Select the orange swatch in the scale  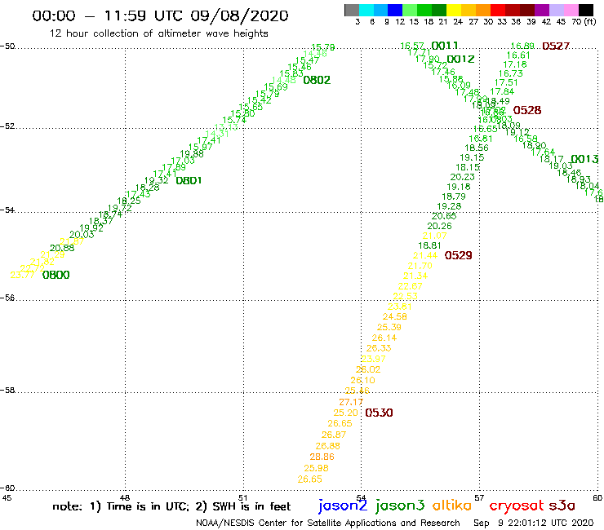coord(483,10)
